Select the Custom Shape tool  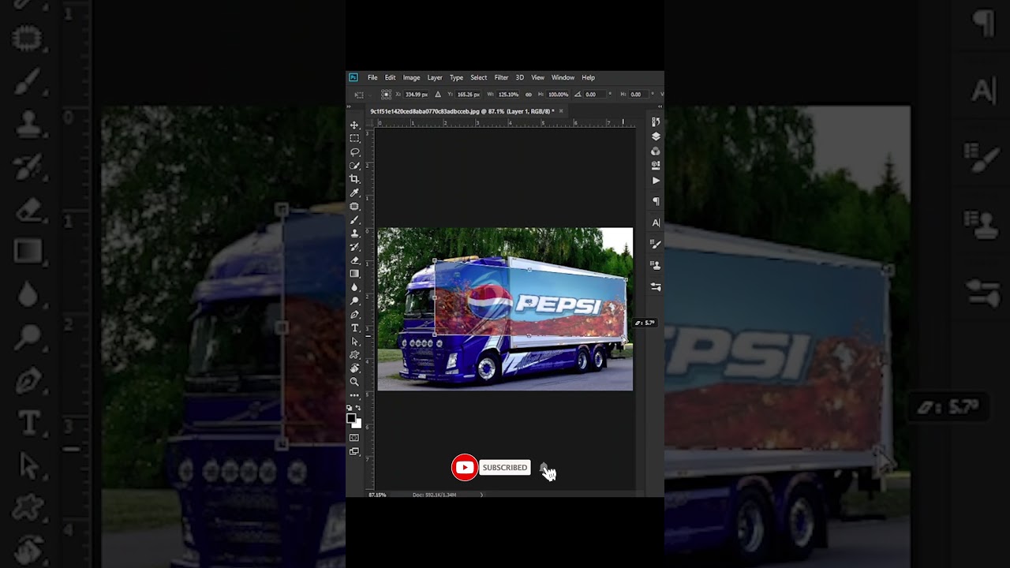click(354, 355)
